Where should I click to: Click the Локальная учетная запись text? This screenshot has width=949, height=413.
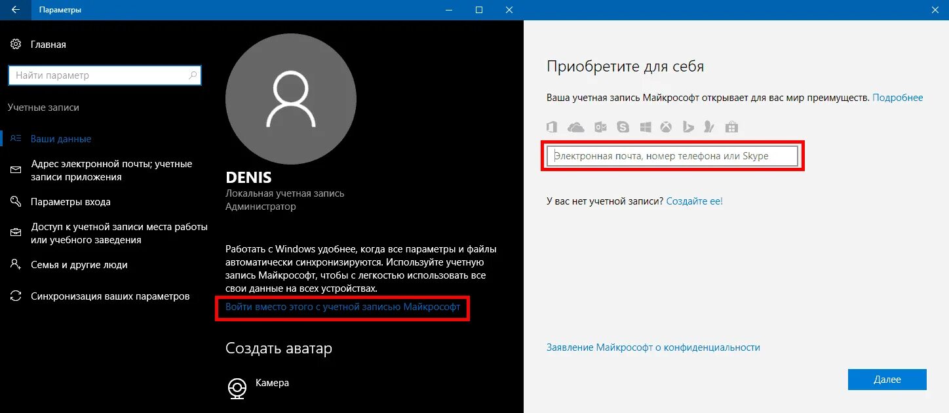284,193
